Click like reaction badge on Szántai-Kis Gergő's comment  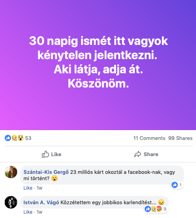175,185
